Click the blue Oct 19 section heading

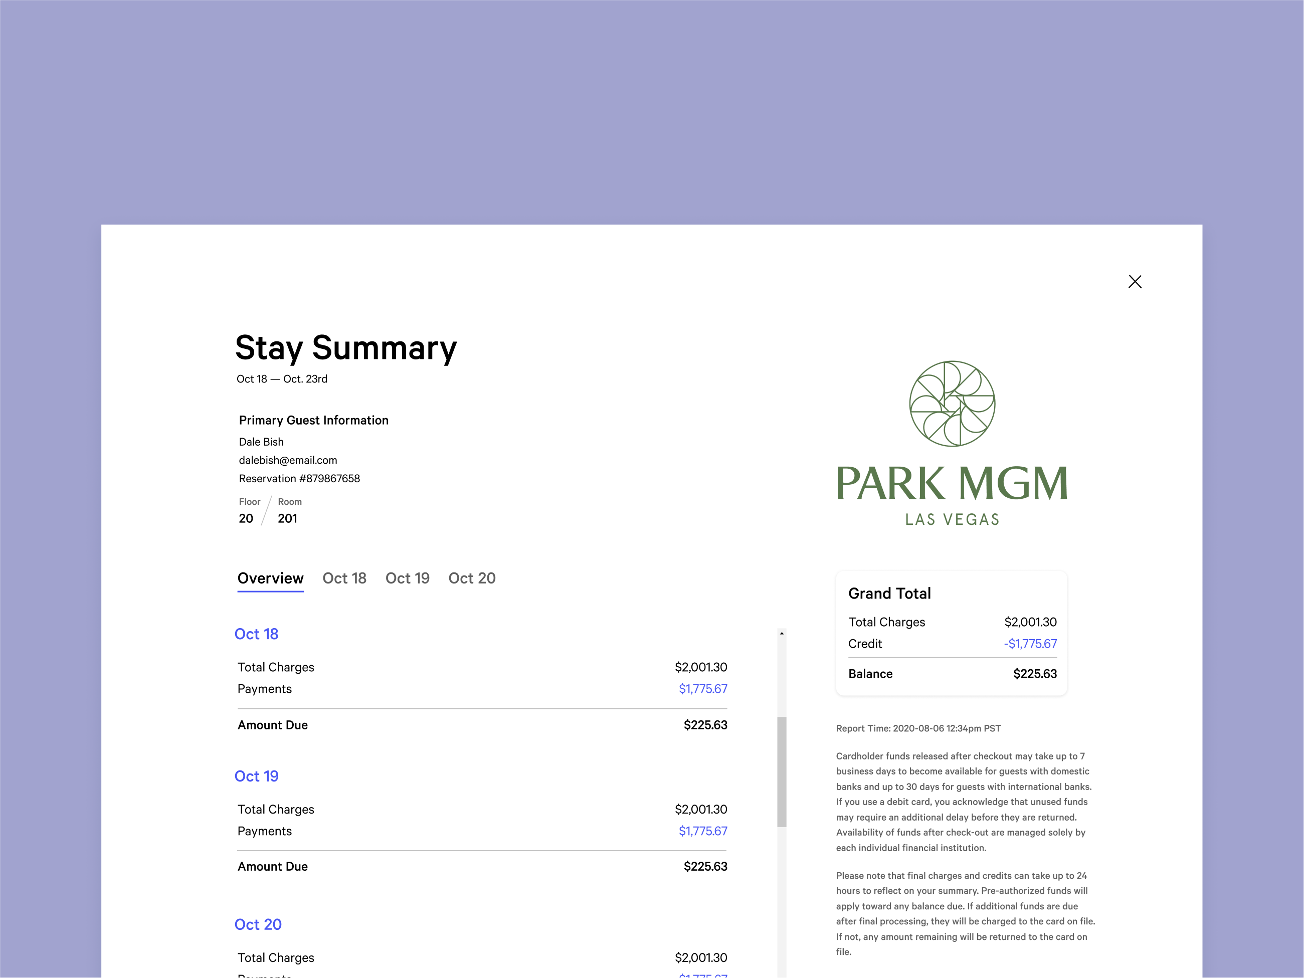(x=256, y=776)
